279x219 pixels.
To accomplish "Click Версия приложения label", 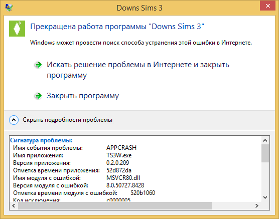I will tap(42, 163).
